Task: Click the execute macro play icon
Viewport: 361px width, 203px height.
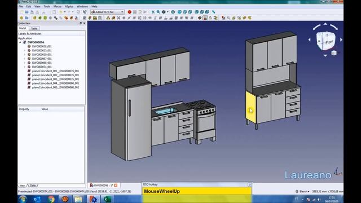Action: click(146, 12)
